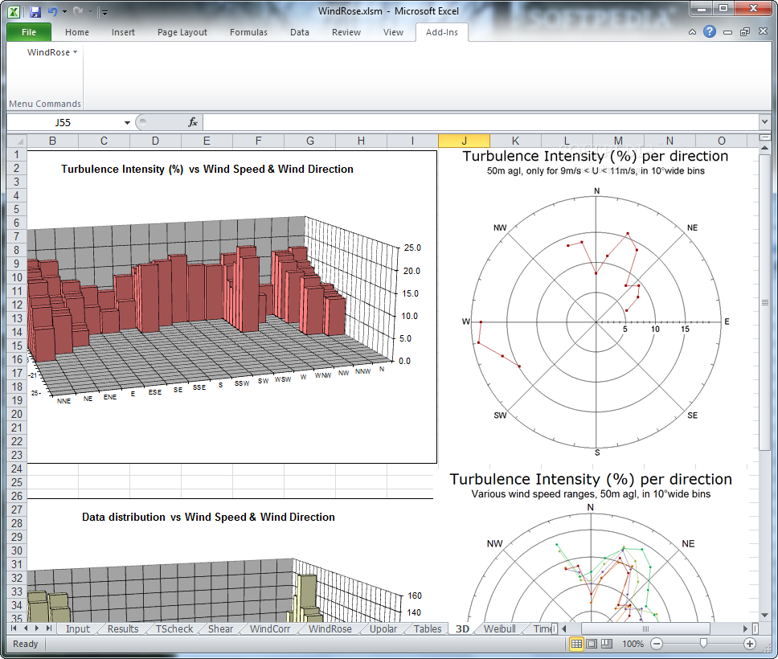Select column J header

point(464,141)
